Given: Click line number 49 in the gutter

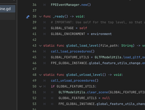Looking at the screenshot, I should pyautogui.click(x=34, y=81).
